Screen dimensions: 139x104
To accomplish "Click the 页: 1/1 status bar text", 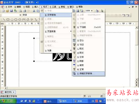I will pyautogui.click(x=87, y=96).
